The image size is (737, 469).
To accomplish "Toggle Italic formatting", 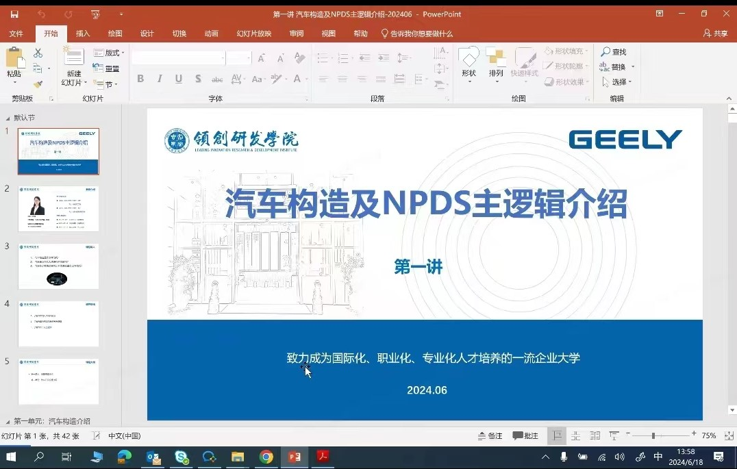I will pyautogui.click(x=160, y=79).
